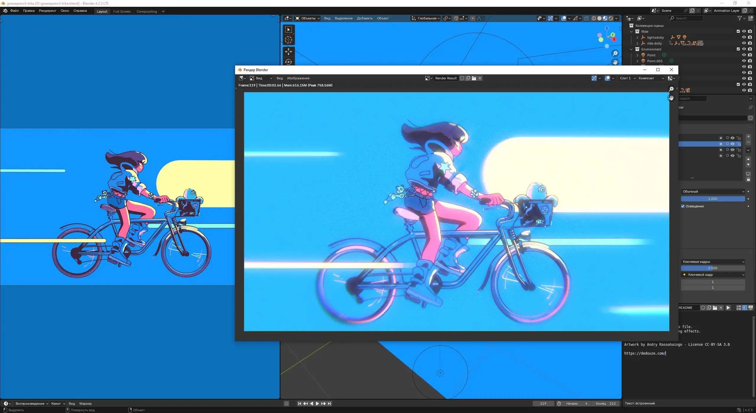
Task: Uncheck the Освещение checkbox
Action: [683, 206]
